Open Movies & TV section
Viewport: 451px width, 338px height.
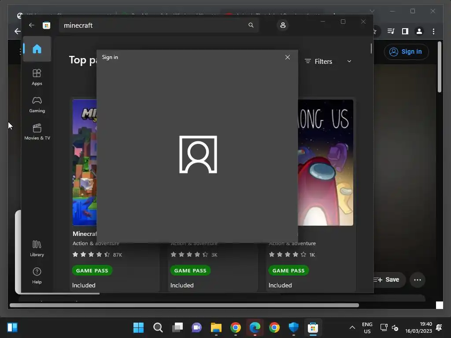pyautogui.click(x=37, y=132)
